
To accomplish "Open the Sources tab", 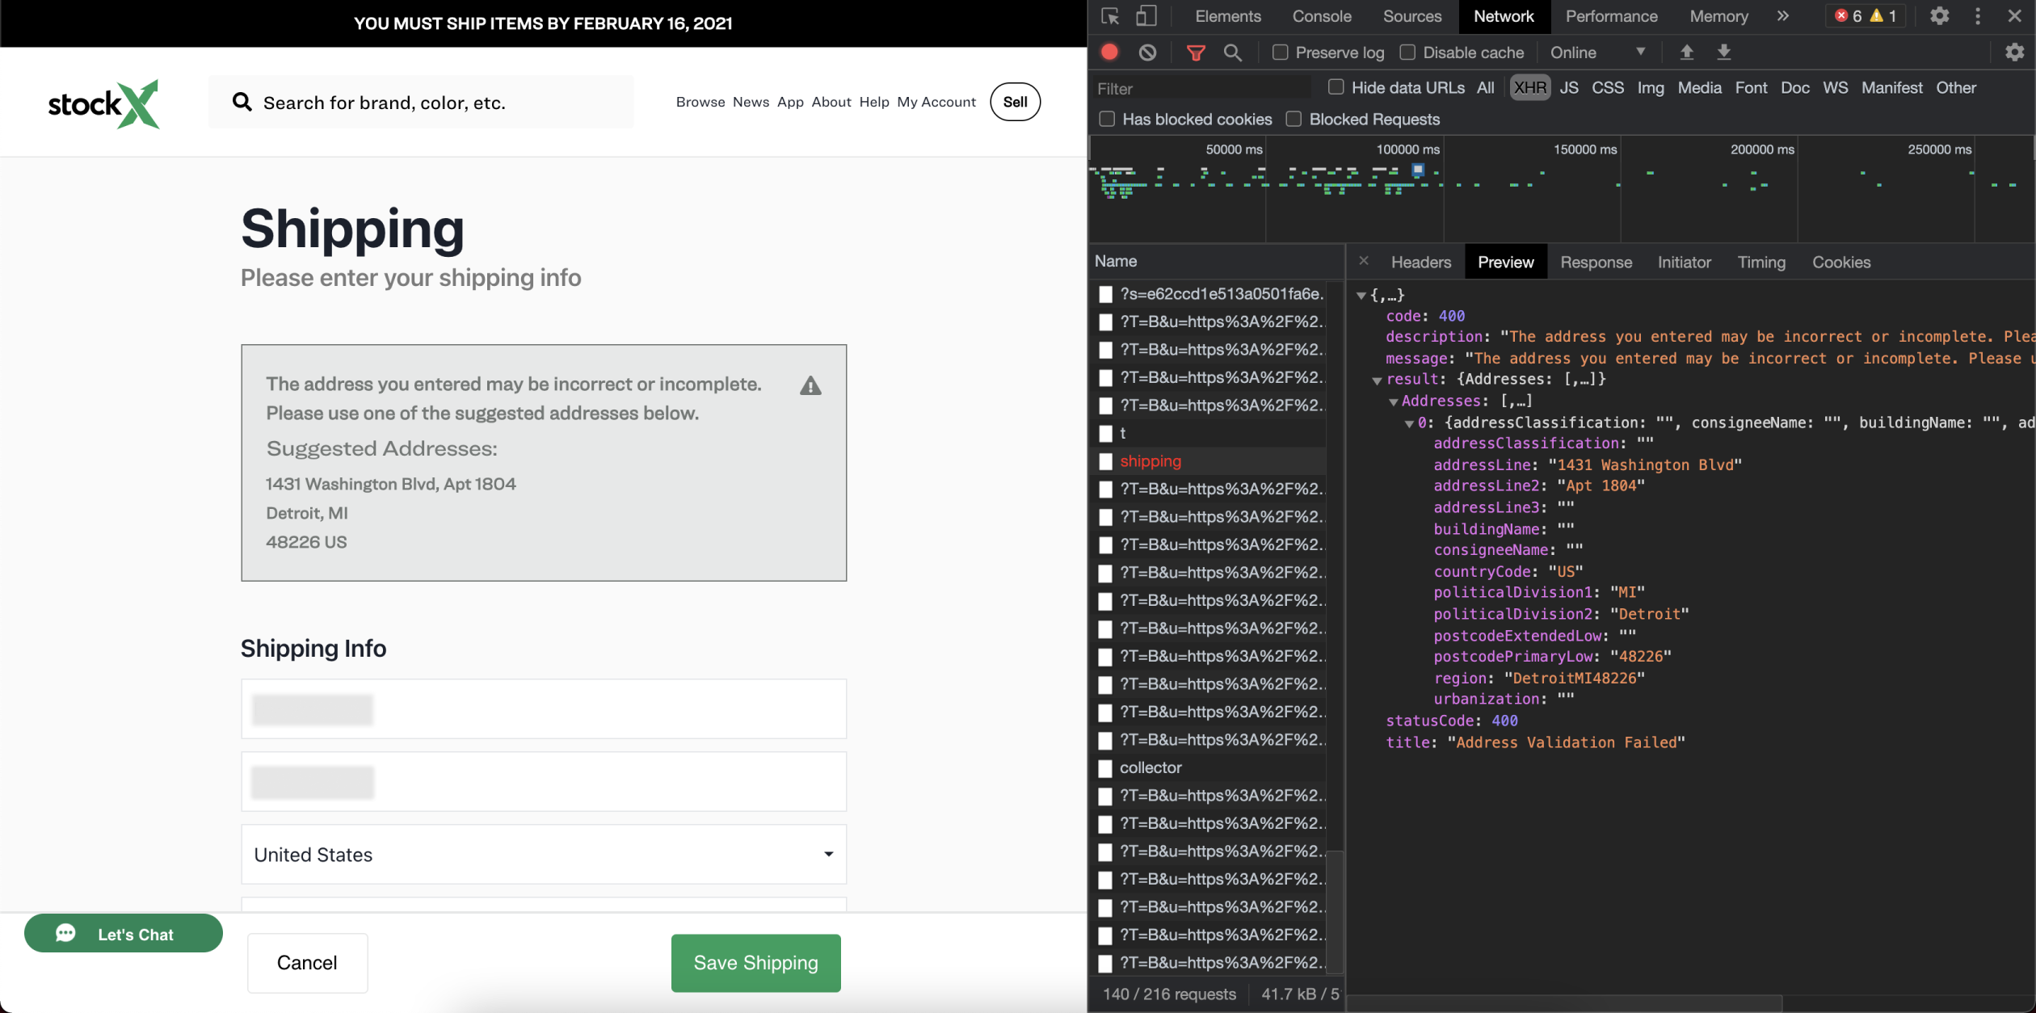I will pyautogui.click(x=1411, y=16).
